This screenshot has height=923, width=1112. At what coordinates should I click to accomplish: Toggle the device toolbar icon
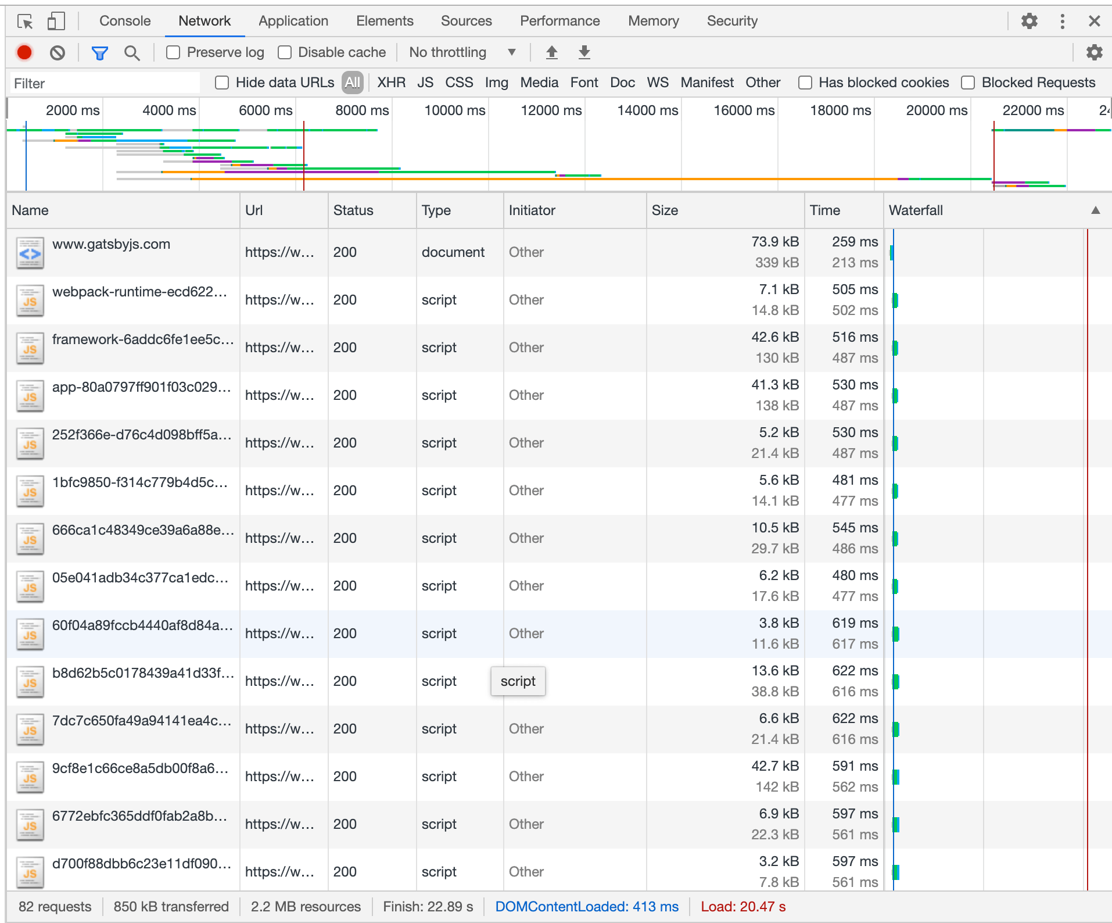56,22
